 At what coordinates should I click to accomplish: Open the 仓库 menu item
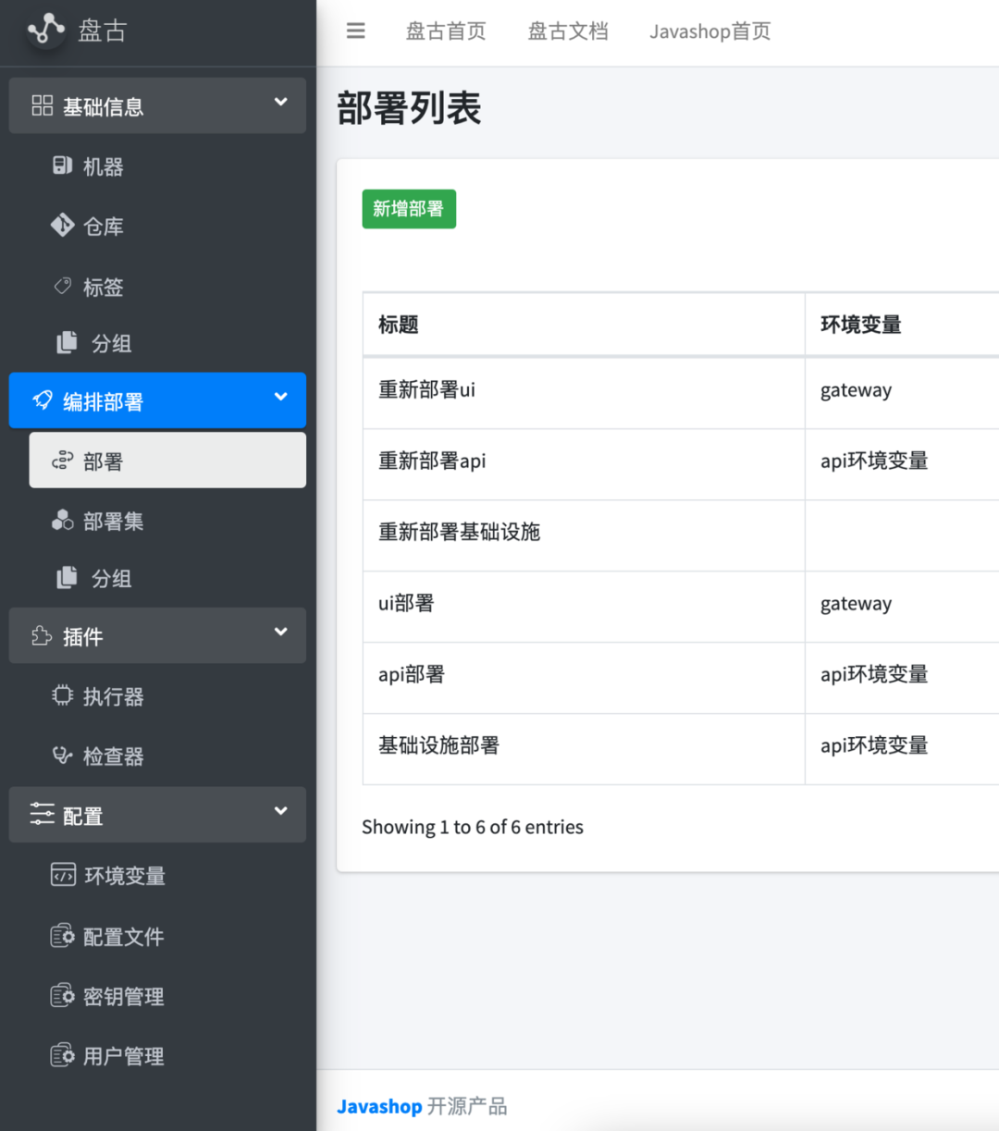[167, 226]
